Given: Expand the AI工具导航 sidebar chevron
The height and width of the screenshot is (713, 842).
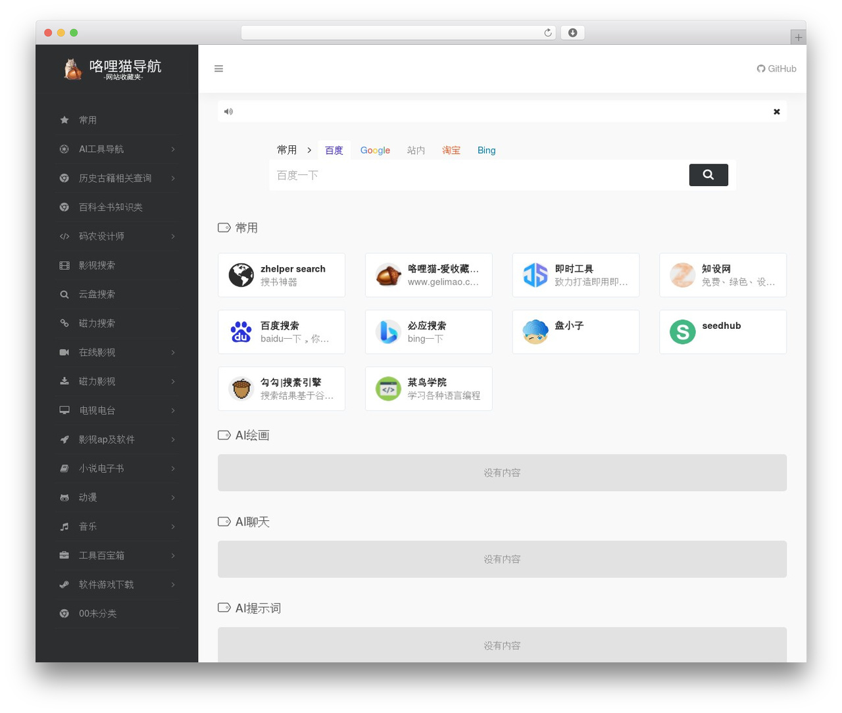Looking at the screenshot, I should point(173,149).
